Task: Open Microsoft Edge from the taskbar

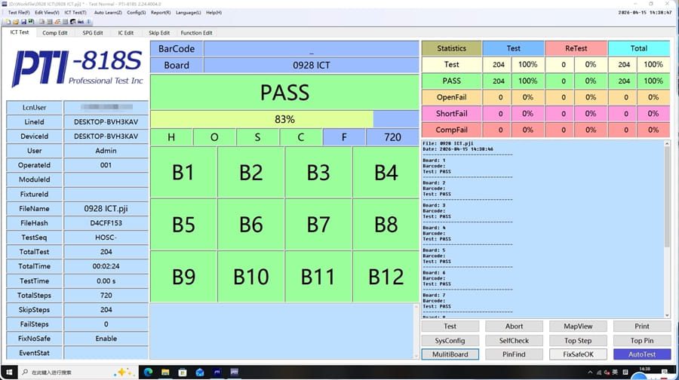Action: tap(148, 372)
